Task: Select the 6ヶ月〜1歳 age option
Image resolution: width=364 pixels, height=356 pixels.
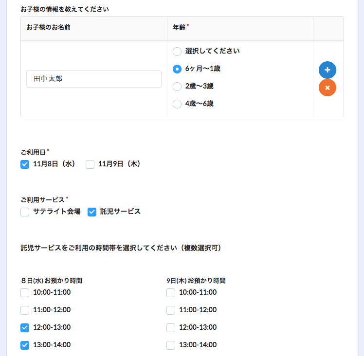Action: click(177, 69)
